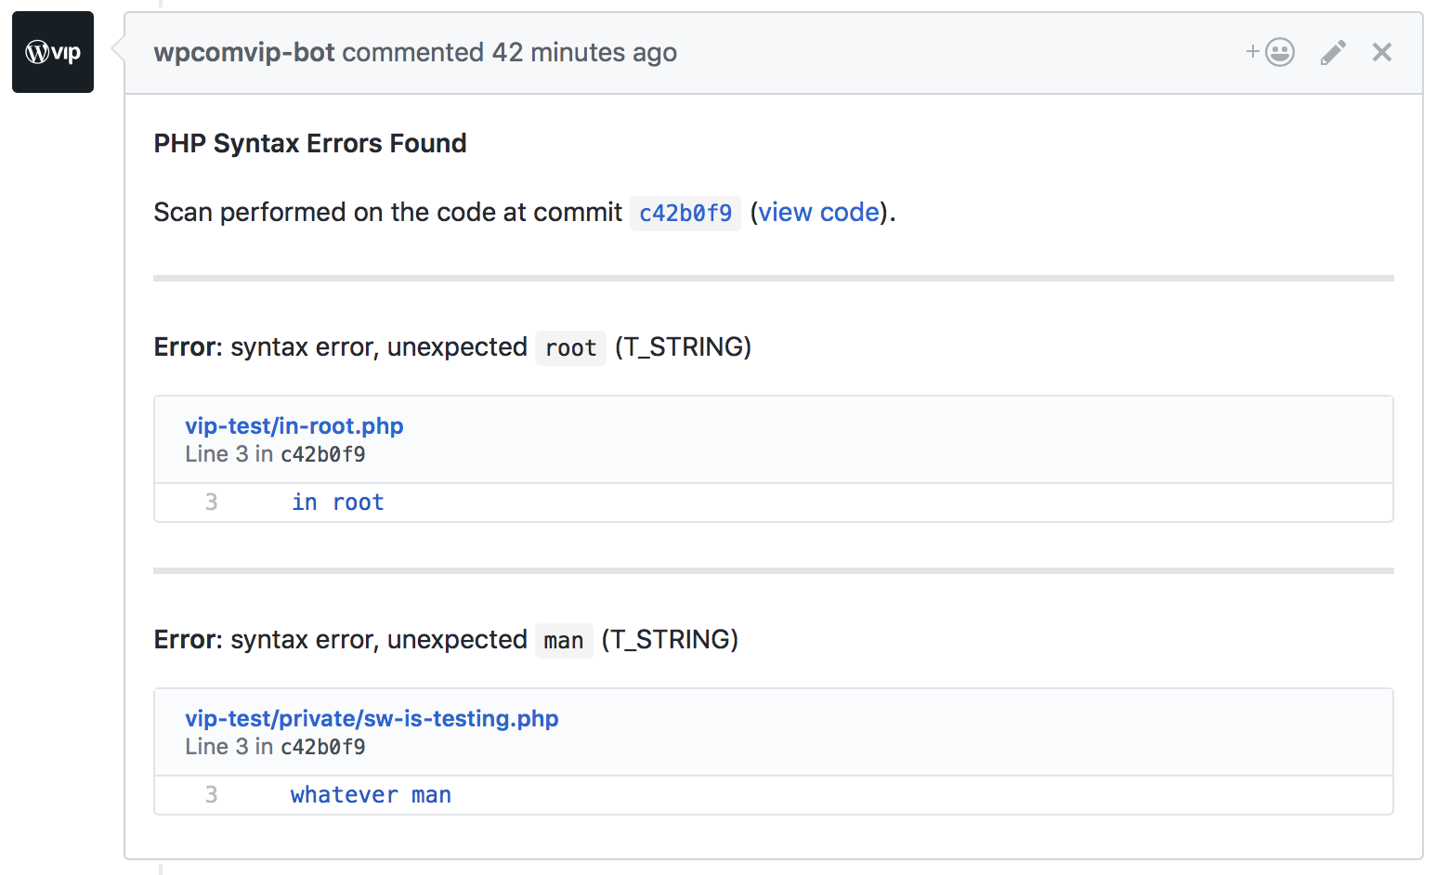1436x875 pixels.
Task: Open the wpcomvip-bot user profile
Action: 244,53
